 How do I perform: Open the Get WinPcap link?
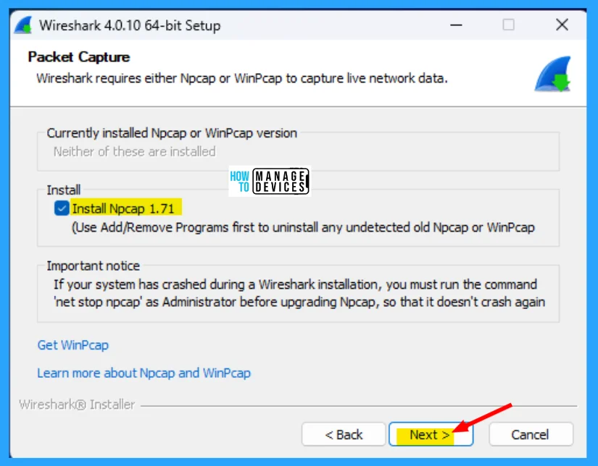(x=72, y=345)
